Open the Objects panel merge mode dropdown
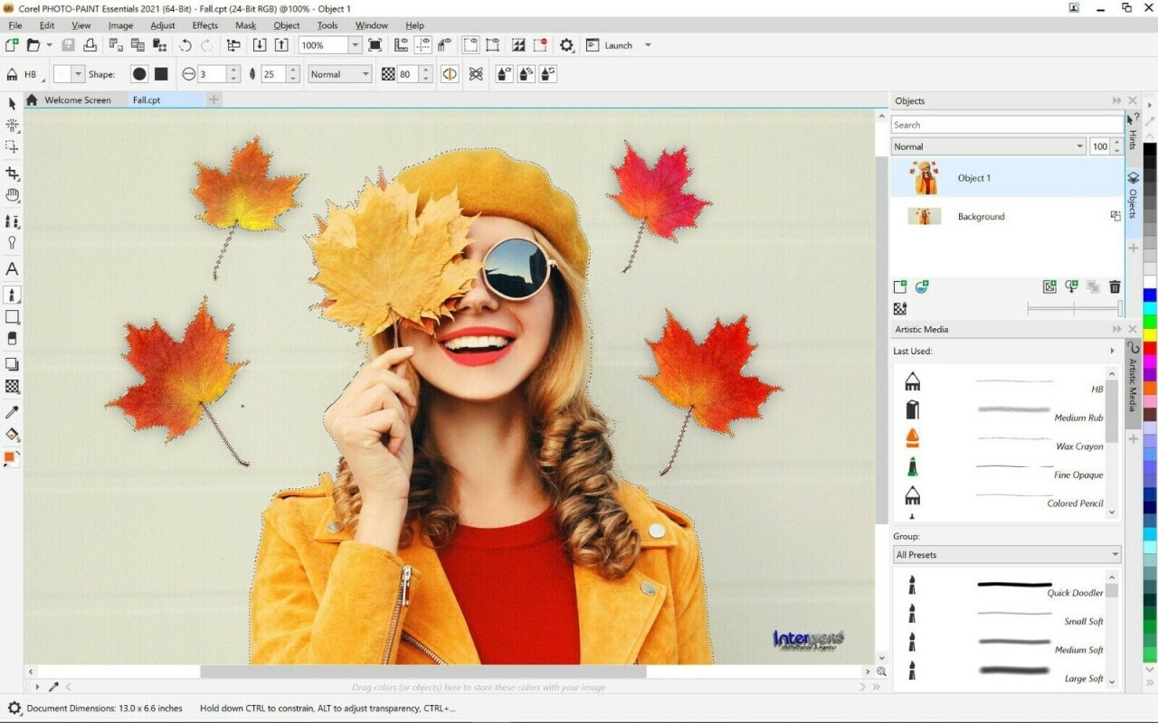Viewport: 1158px width, 723px height. [1079, 146]
